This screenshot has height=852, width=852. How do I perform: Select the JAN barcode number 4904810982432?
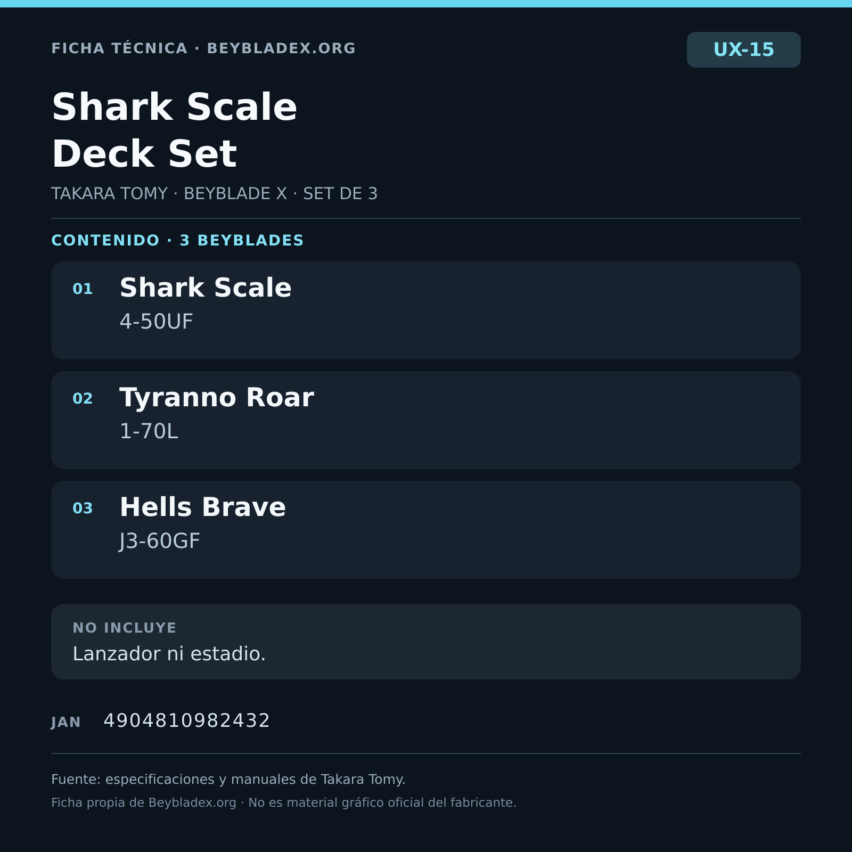[187, 720]
